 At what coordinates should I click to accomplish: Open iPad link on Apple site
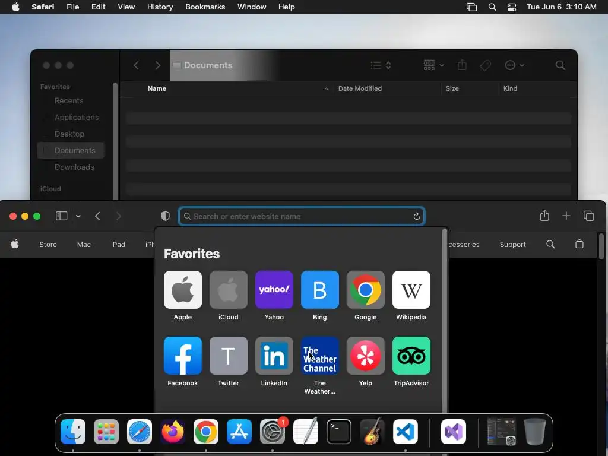point(118,244)
